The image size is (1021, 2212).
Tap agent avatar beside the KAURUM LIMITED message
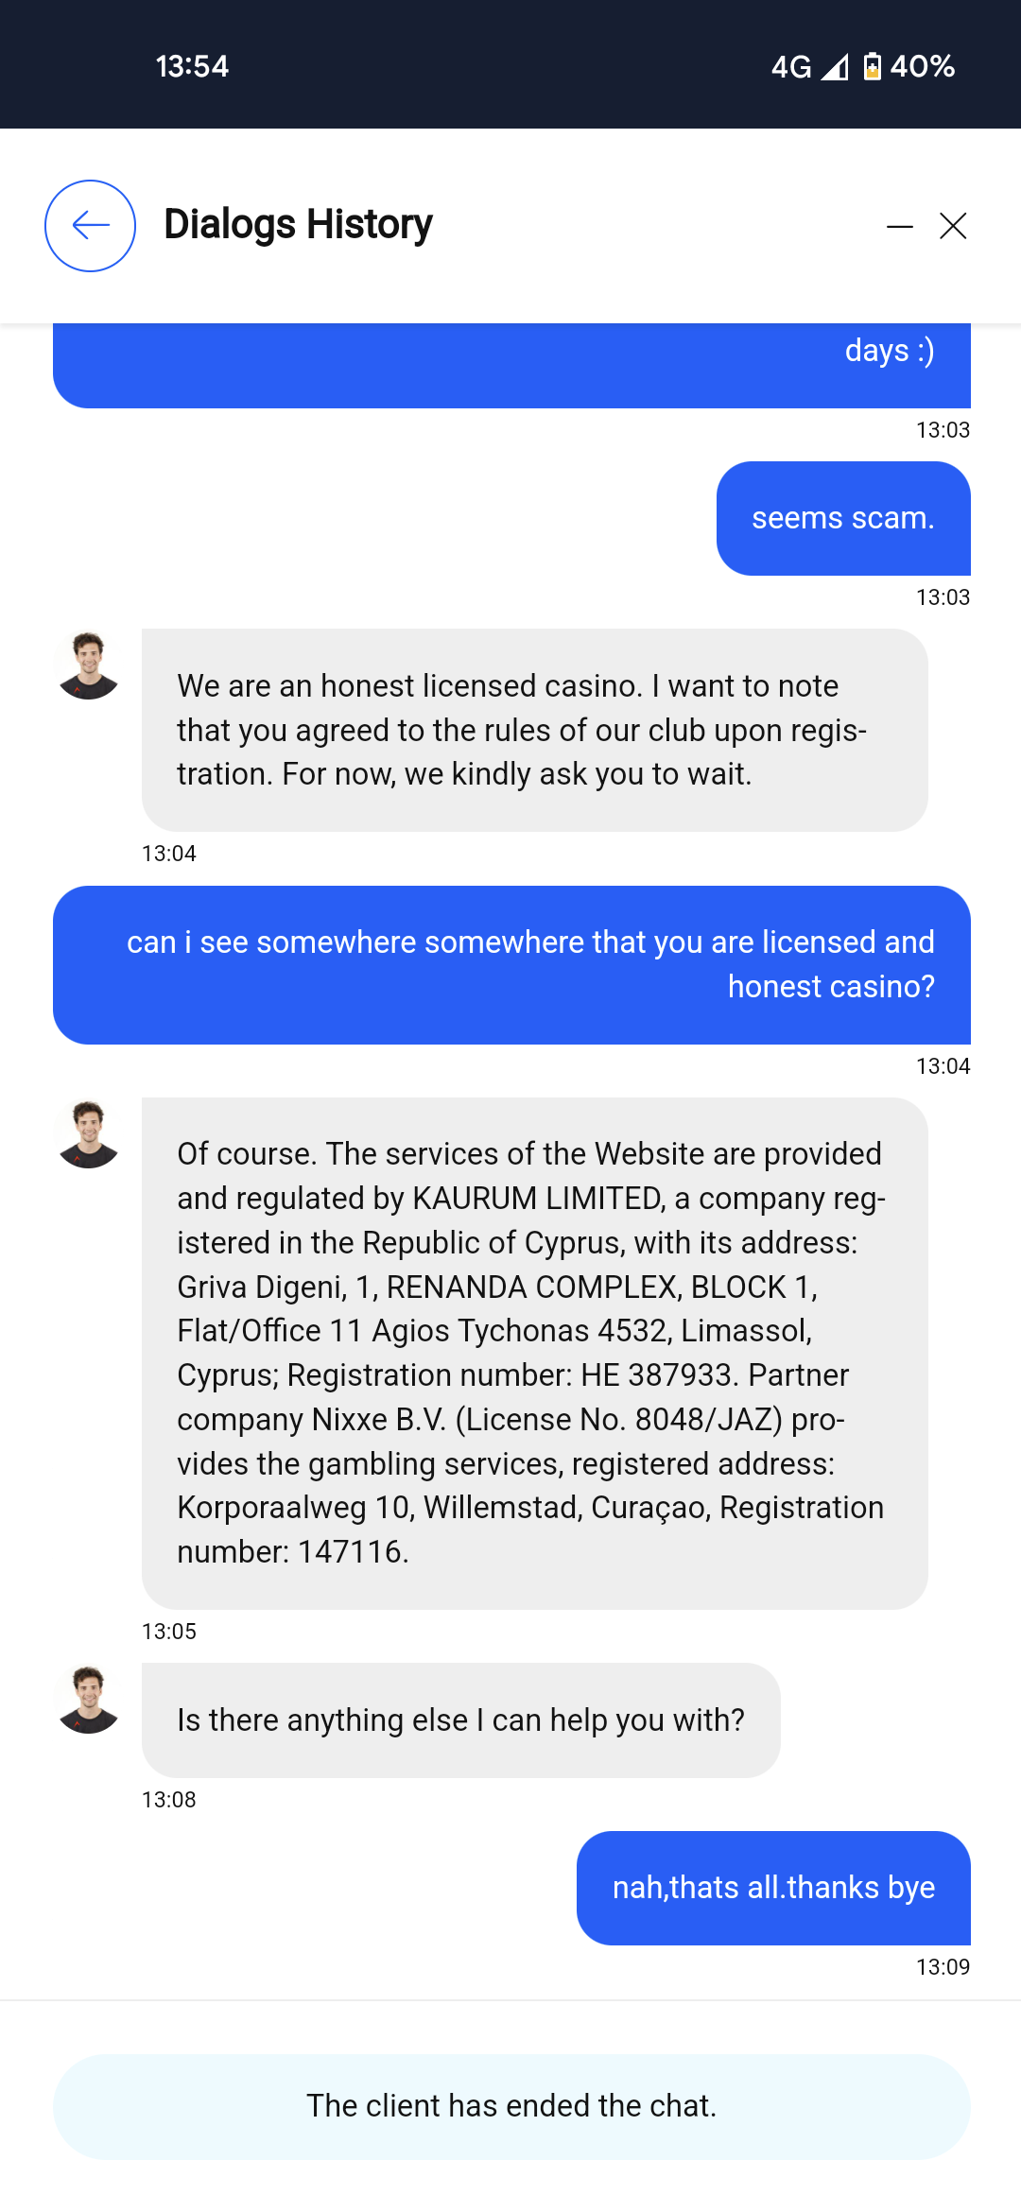(x=89, y=1134)
